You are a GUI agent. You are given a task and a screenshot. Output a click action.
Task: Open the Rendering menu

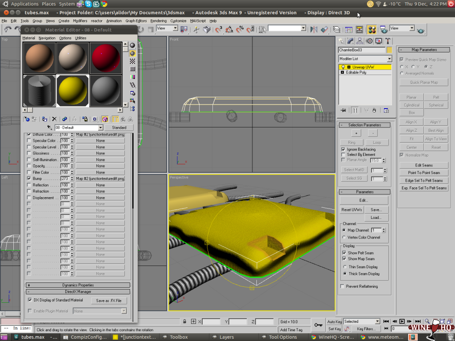click(159, 21)
